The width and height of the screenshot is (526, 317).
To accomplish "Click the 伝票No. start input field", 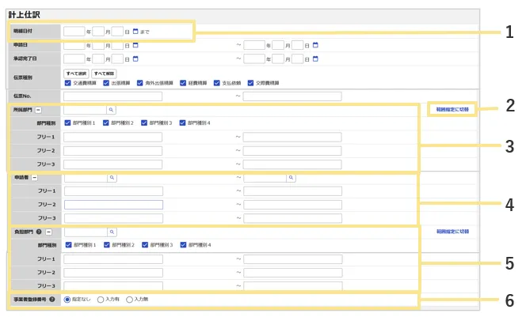I will click(112, 96).
